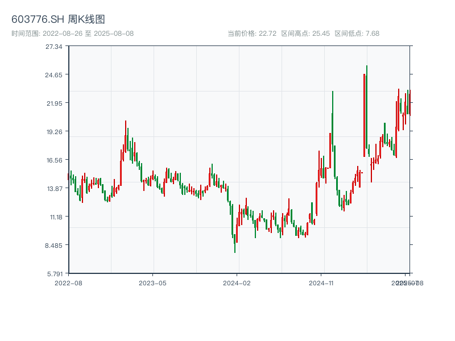
Task: Click the lowest green candle near 7.68
Action: point(235,242)
